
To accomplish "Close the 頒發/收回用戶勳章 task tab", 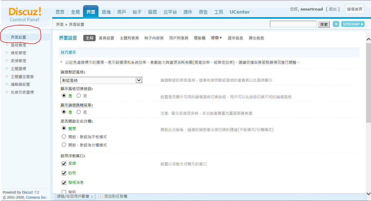I will click(92, 197).
